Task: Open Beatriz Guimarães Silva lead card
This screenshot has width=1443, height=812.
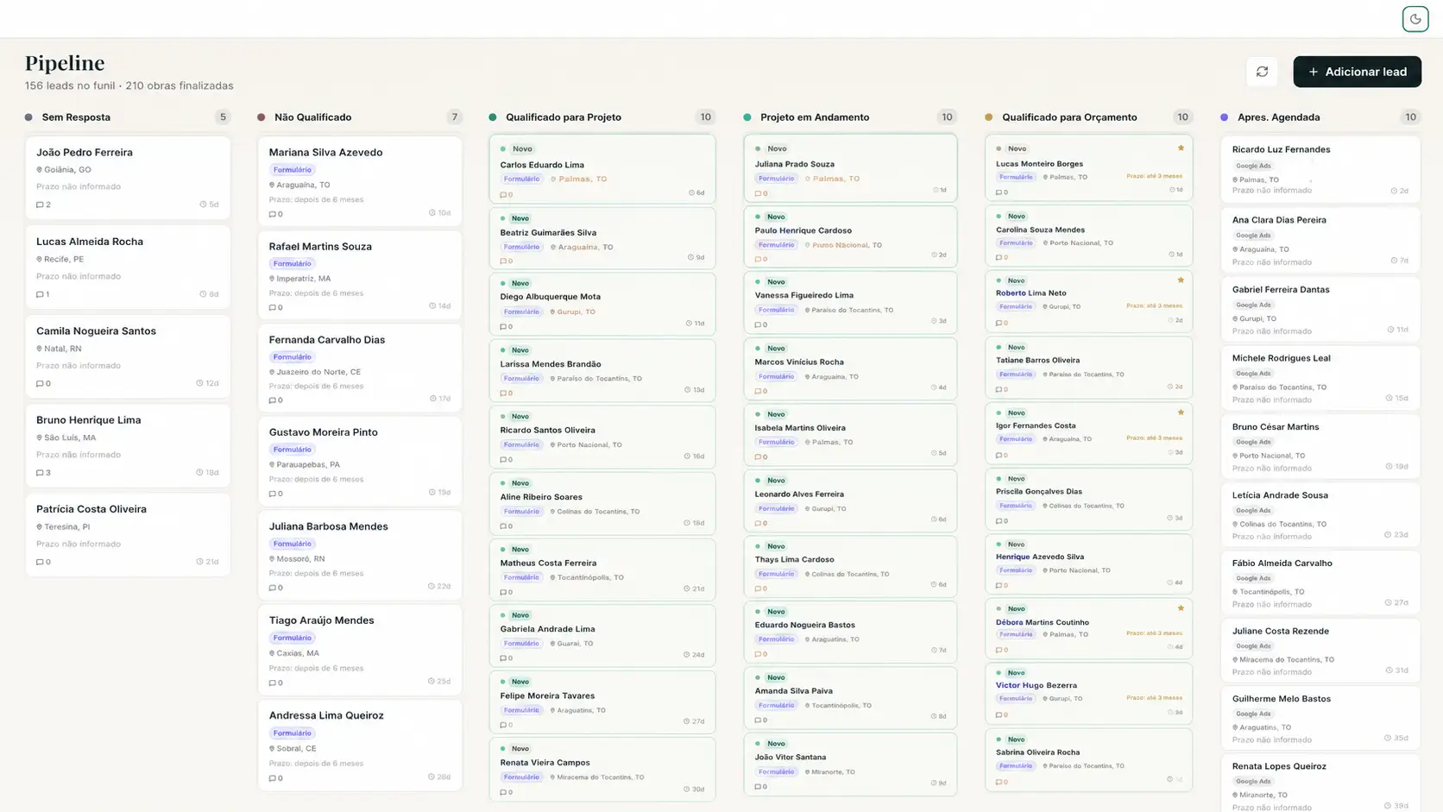Action: point(602,238)
